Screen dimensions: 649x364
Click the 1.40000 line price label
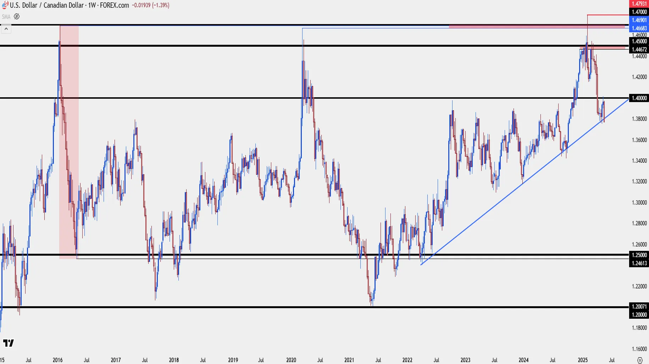pos(639,98)
